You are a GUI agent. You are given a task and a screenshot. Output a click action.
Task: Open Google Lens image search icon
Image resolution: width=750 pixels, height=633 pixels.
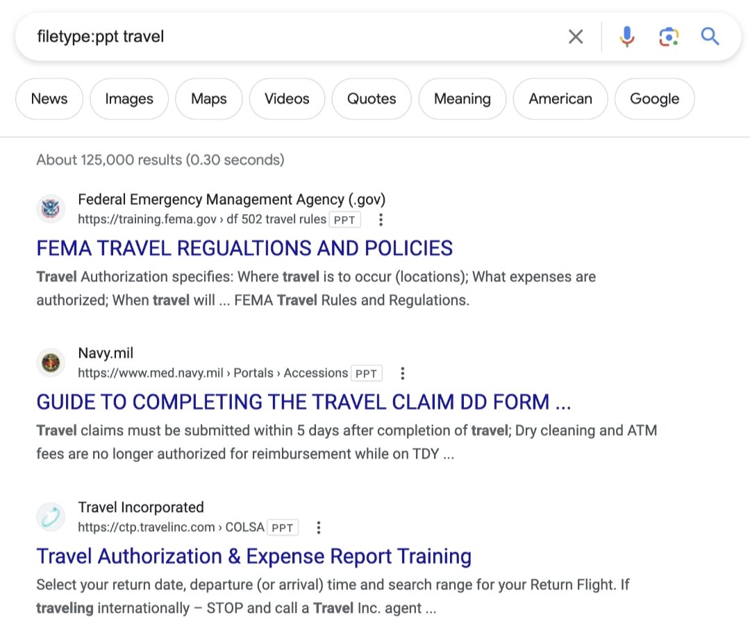pyautogui.click(x=669, y=37)
